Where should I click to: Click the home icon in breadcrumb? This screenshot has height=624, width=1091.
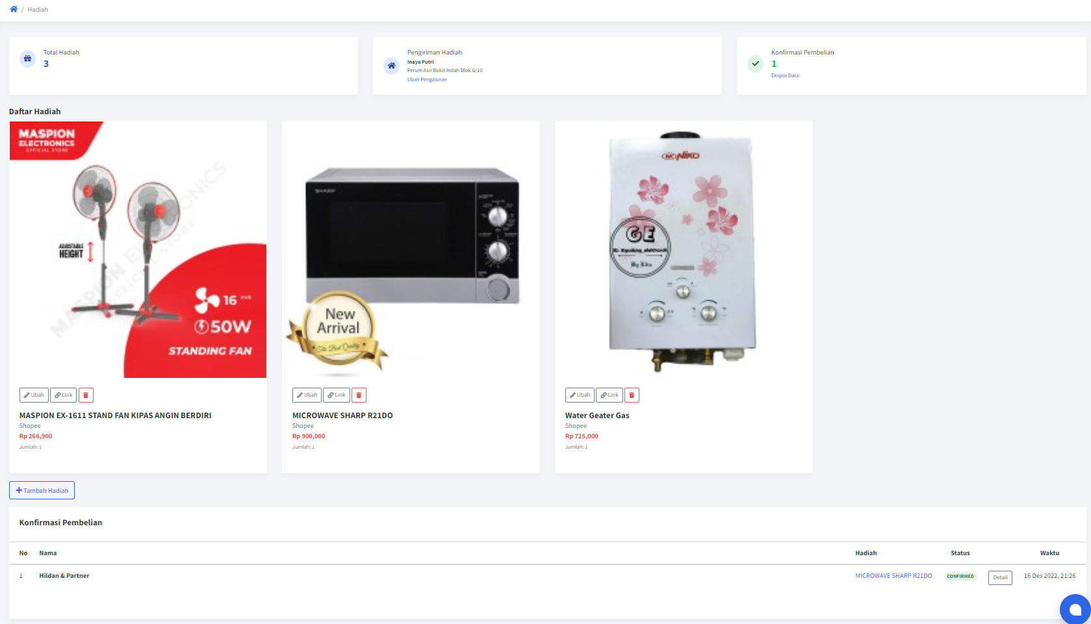pos(14,9)
